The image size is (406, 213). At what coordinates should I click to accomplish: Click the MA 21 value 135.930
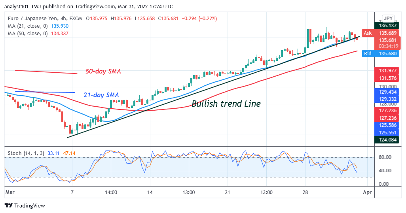(60, 26)
